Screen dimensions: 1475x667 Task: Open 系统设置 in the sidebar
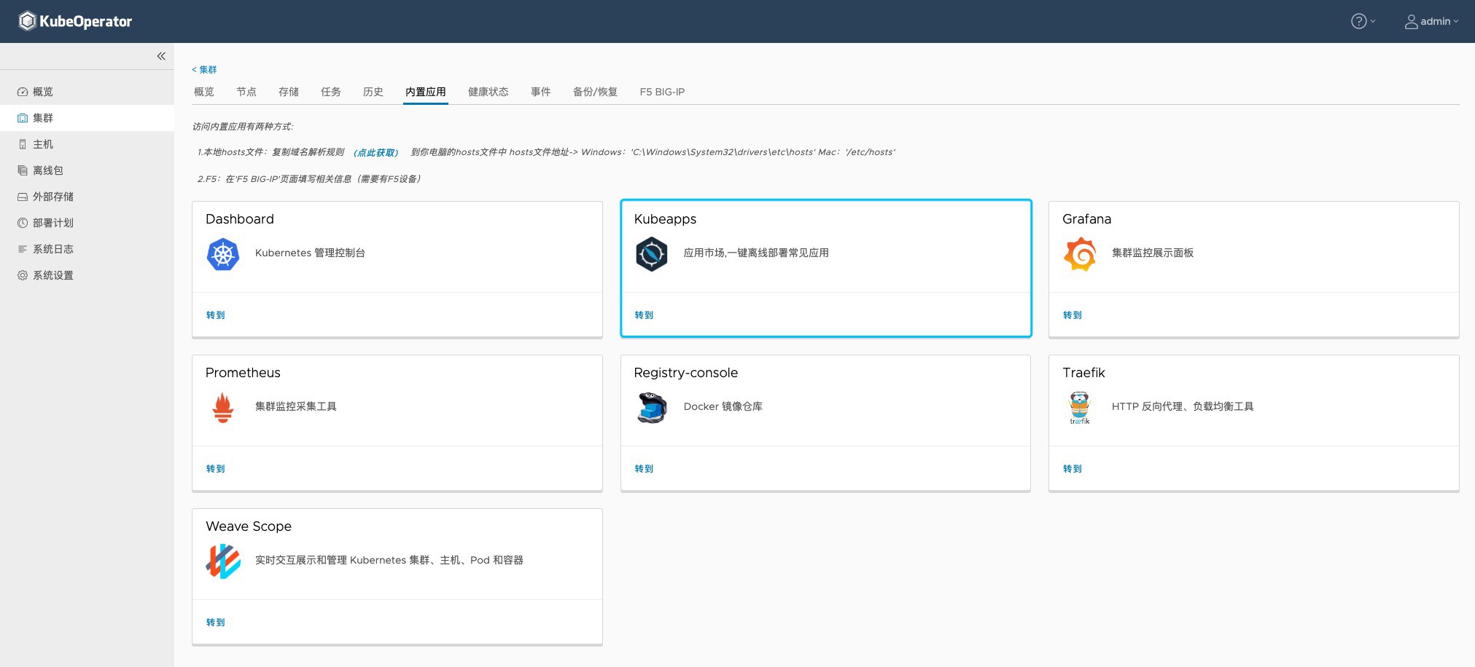click(x=87, y=275)
